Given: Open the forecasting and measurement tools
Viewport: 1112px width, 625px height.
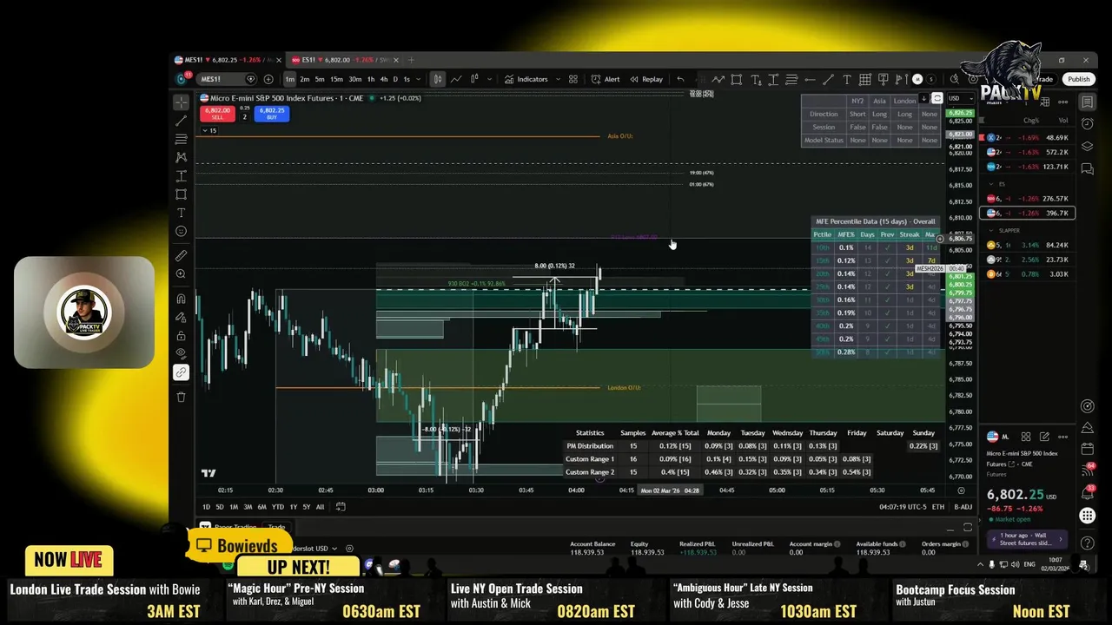Looking at the screenshot, I should pyautogui.click(x=181, y=176).
